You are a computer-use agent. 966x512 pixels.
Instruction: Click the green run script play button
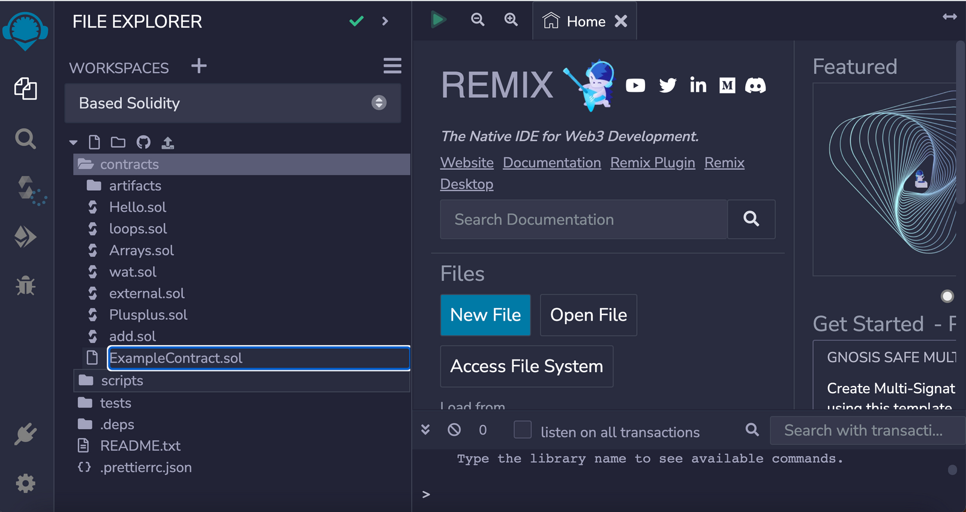439,20
